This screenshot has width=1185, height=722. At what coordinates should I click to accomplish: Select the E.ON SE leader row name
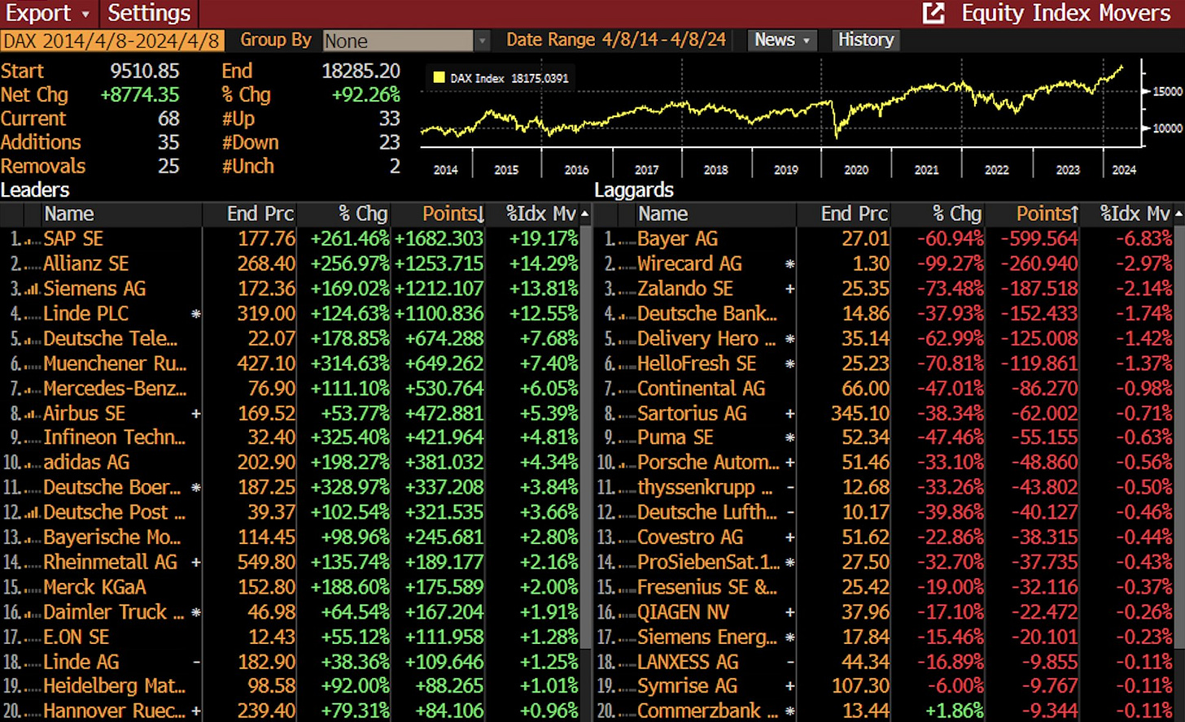pyautogui.click(x=76, y=637)
